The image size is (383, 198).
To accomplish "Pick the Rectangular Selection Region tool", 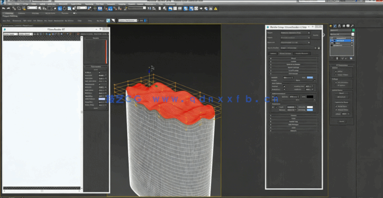I will [50, 8].
